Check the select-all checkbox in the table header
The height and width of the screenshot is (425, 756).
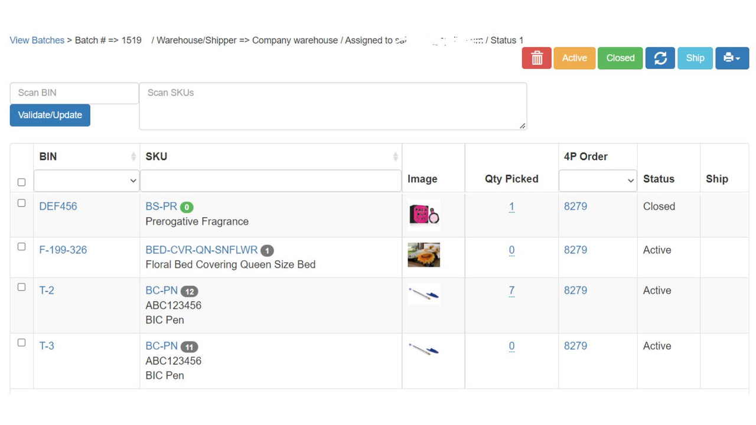click(21, 182)
